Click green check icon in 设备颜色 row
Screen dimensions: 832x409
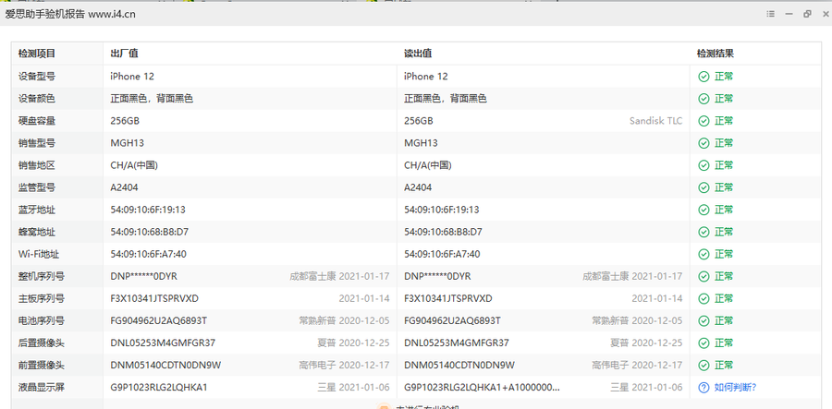(704, 99)
